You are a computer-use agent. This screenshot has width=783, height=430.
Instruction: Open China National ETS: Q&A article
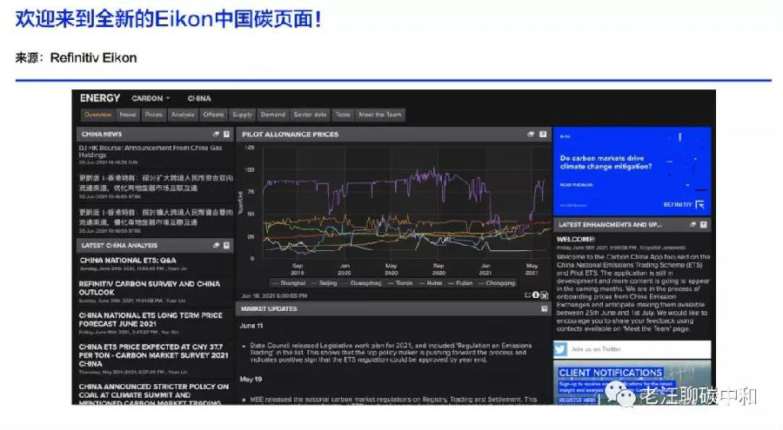128,260
